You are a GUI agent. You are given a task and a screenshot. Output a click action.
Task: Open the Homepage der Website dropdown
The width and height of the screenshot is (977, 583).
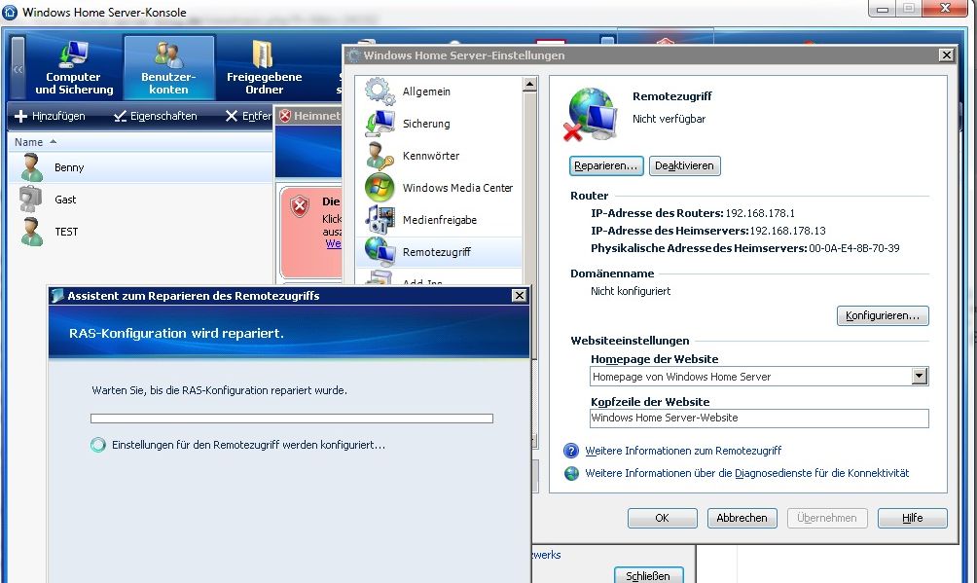919,376
